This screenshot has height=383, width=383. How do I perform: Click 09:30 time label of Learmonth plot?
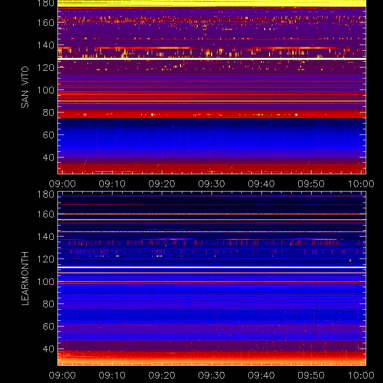[x=212, y=375]
